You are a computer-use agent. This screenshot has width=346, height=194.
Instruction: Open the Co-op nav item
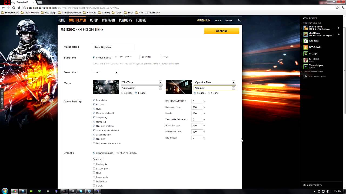[94, 20]
